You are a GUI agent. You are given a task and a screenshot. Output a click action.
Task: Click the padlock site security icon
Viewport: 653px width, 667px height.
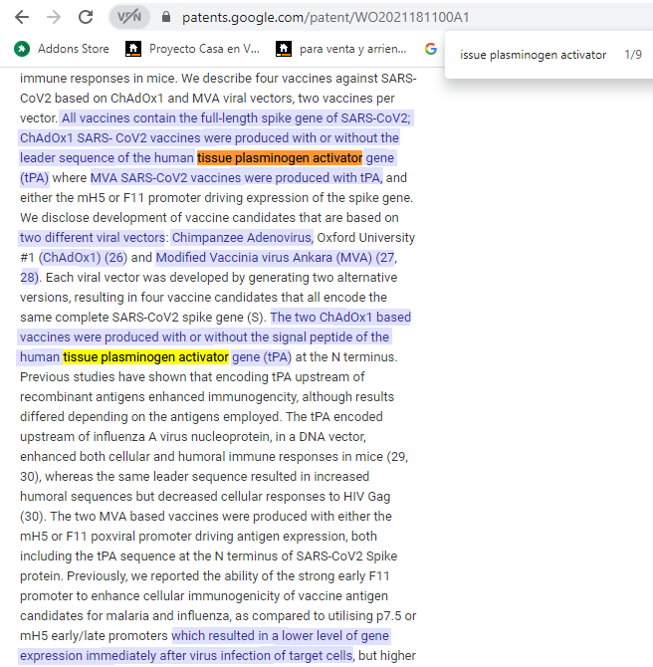(166, 18)
